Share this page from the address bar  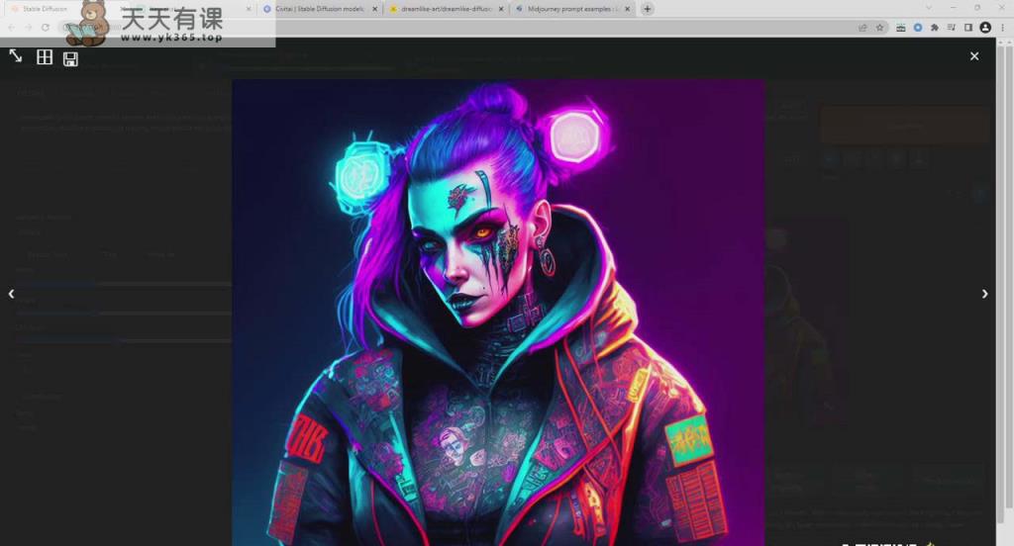pos(862,27)
